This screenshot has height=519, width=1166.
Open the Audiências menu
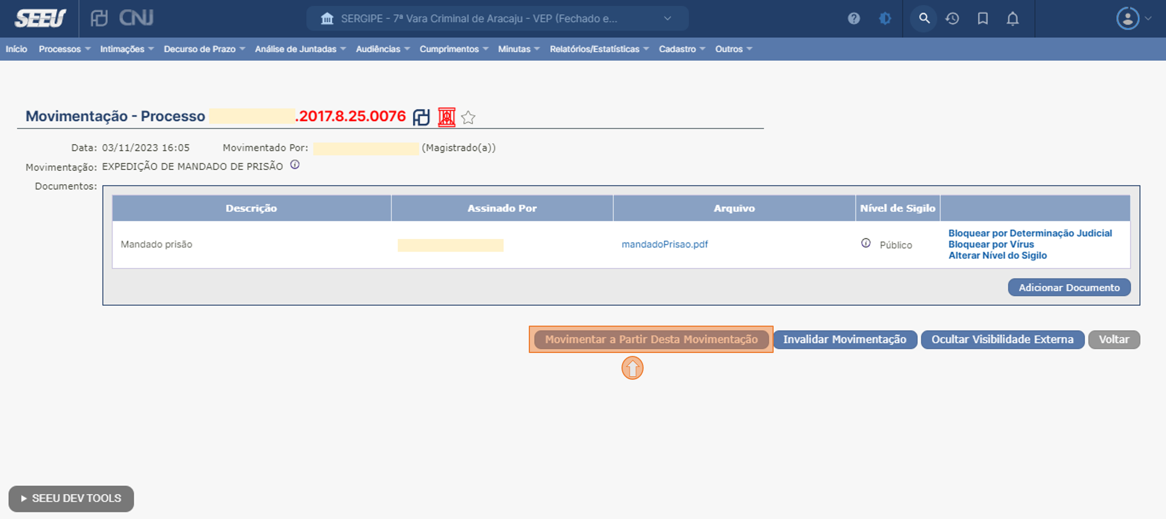coord(383,49)
